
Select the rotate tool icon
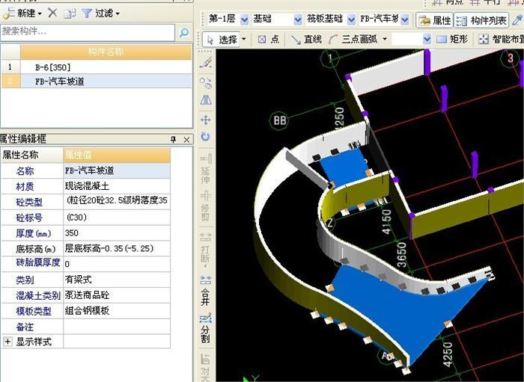click(x=205, y=138)
